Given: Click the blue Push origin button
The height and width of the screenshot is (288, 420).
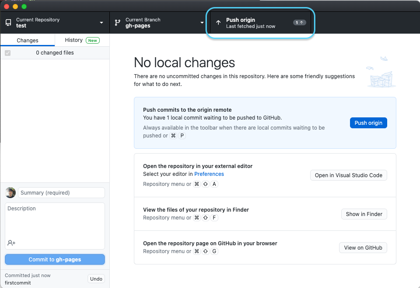Looking at the screenshot, I should tap(368, 123).
